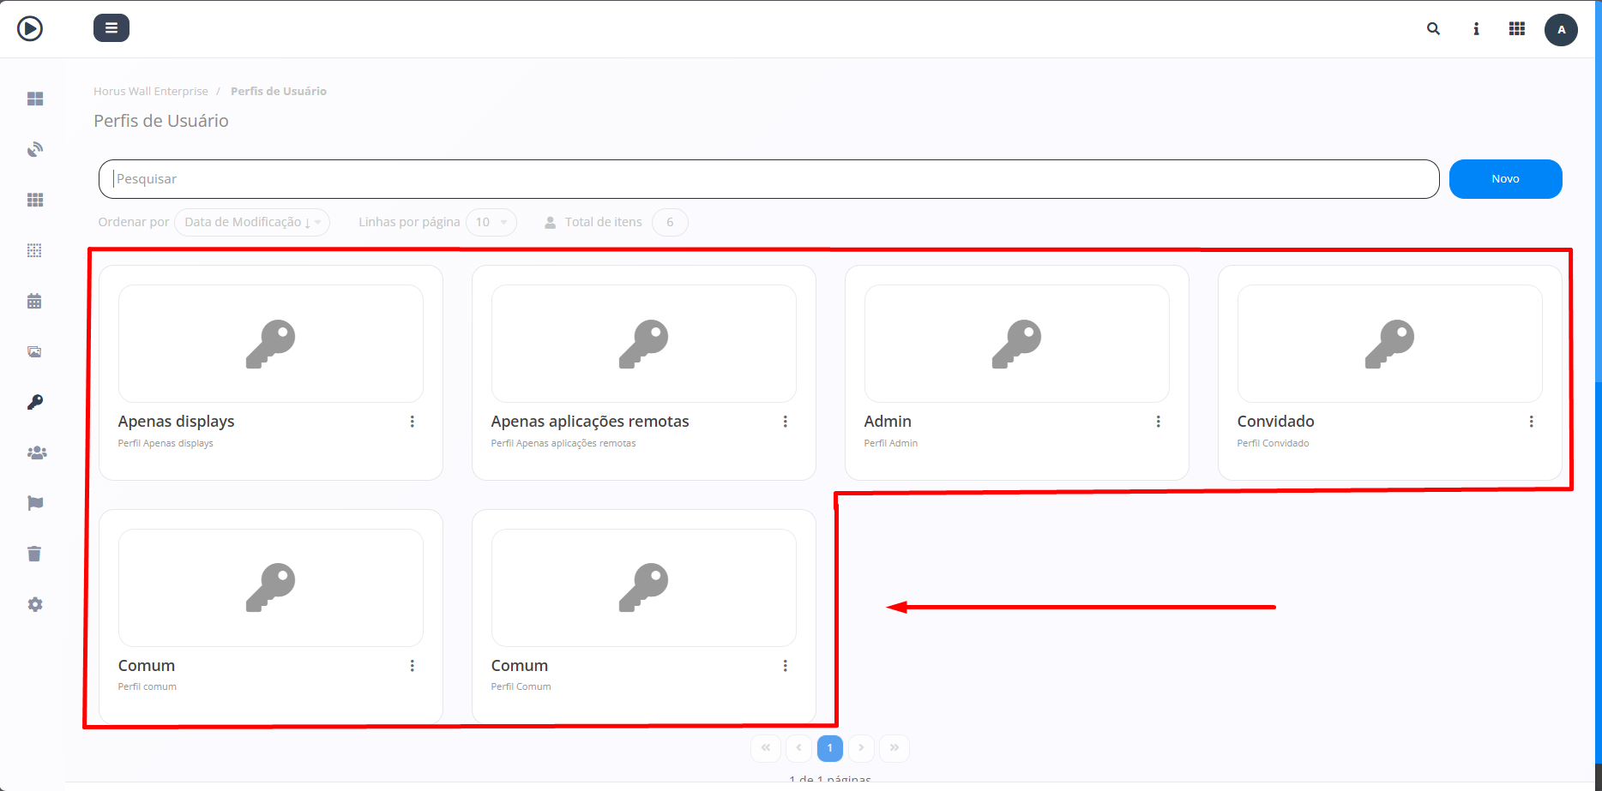Open settings via the gear icon
Screen dimensions: 1602x791
35,604
